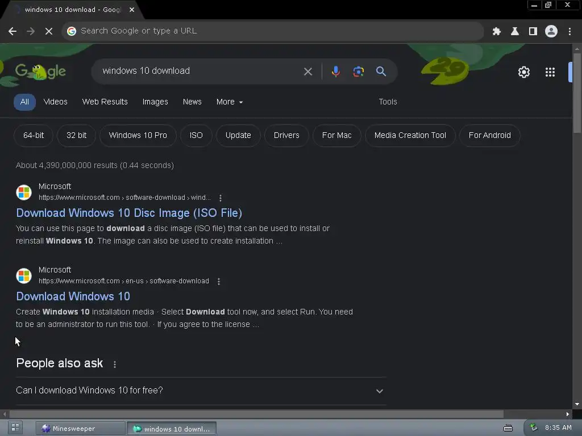Open the Download Windows 10 link
The image size is (582, 436).
[x=73, y=296]
